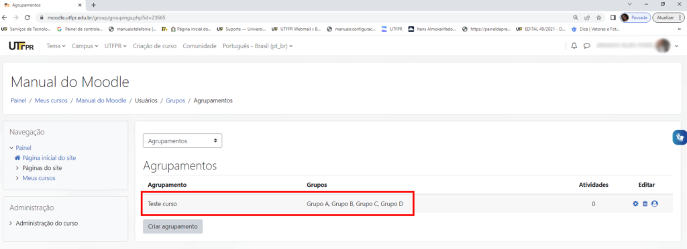Open the Serviços de Tecnolo... bookmark
The height and width of the screenshot is (249, 687).
[x=26, y=29]
